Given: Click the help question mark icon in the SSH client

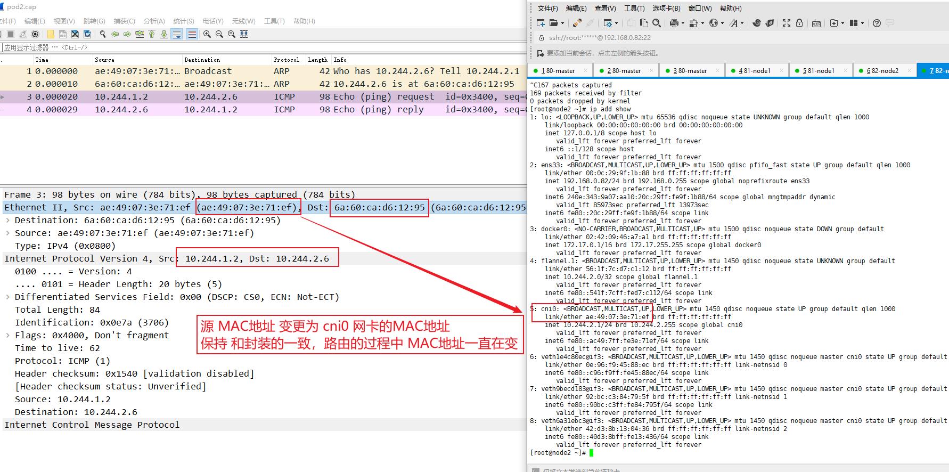Looking at the screenshot, I should (877, 23).
